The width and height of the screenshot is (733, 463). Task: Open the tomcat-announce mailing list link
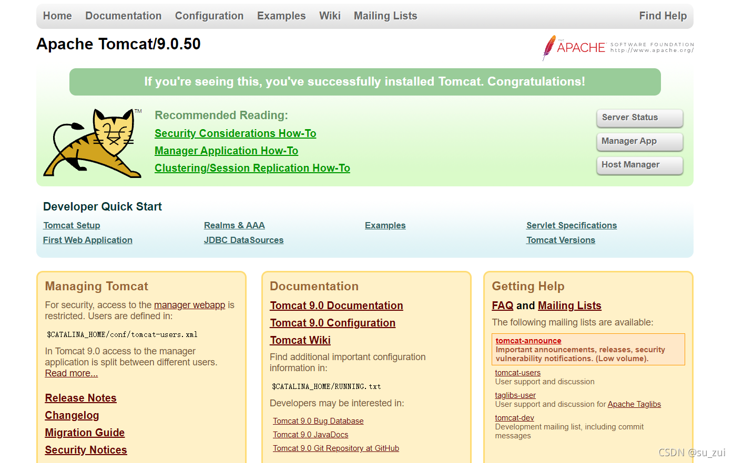(x=528, y=341)
